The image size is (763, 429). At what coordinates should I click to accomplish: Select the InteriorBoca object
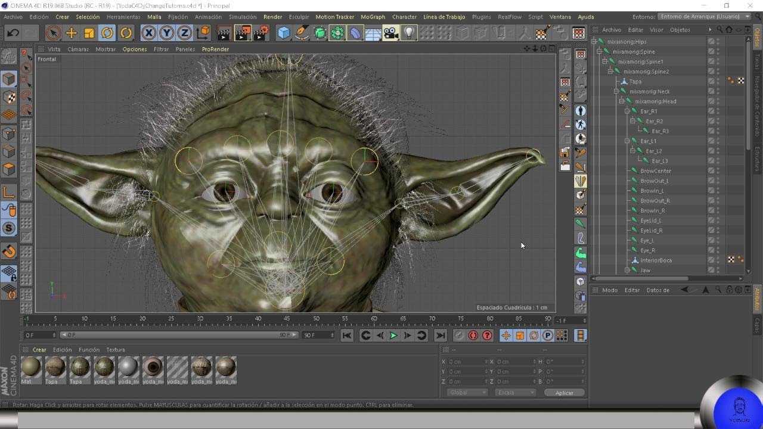tap(656, 260)
